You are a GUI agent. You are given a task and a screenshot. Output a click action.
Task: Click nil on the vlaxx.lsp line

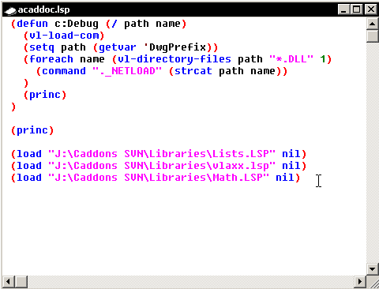291,166
